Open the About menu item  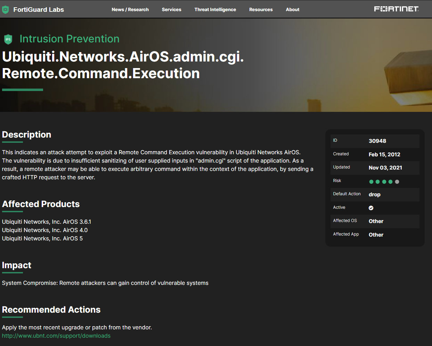[x=292, y=9]
